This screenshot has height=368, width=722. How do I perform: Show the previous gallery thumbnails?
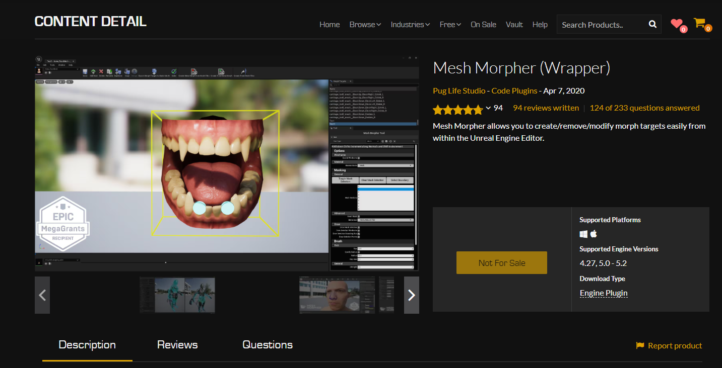point(42,295)
